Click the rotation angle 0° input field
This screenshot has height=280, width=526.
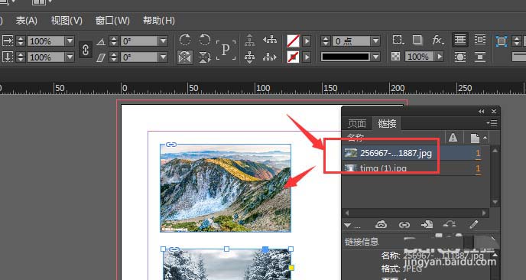[x=140, y=41]
